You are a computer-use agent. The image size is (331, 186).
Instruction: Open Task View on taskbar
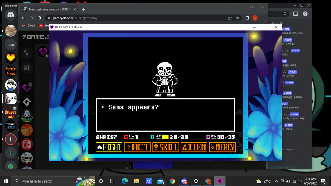coord(112,181)
